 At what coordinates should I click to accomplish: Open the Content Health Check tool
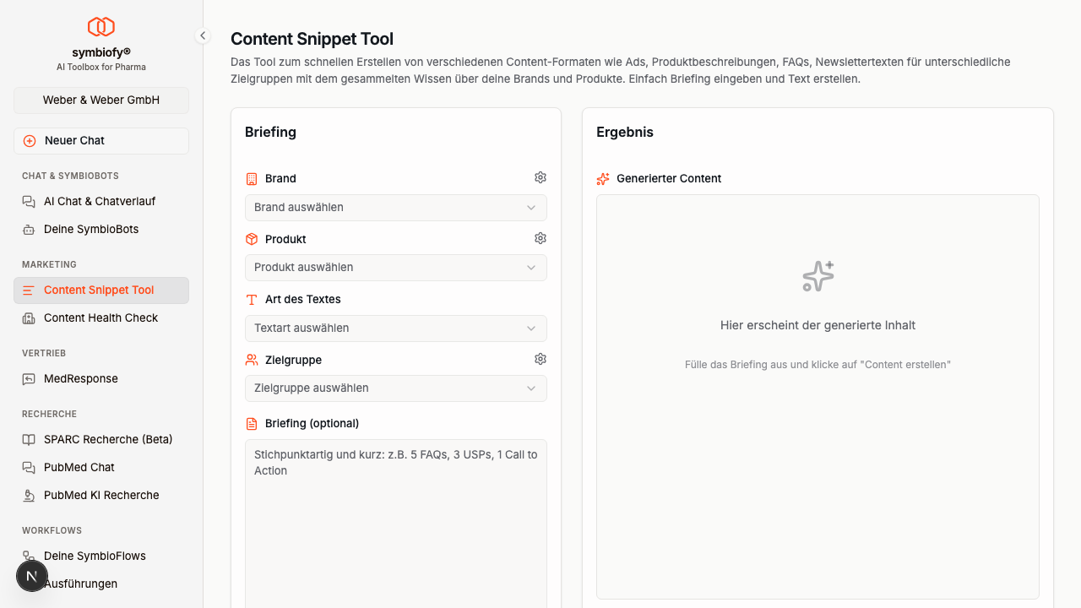point(100,318)
